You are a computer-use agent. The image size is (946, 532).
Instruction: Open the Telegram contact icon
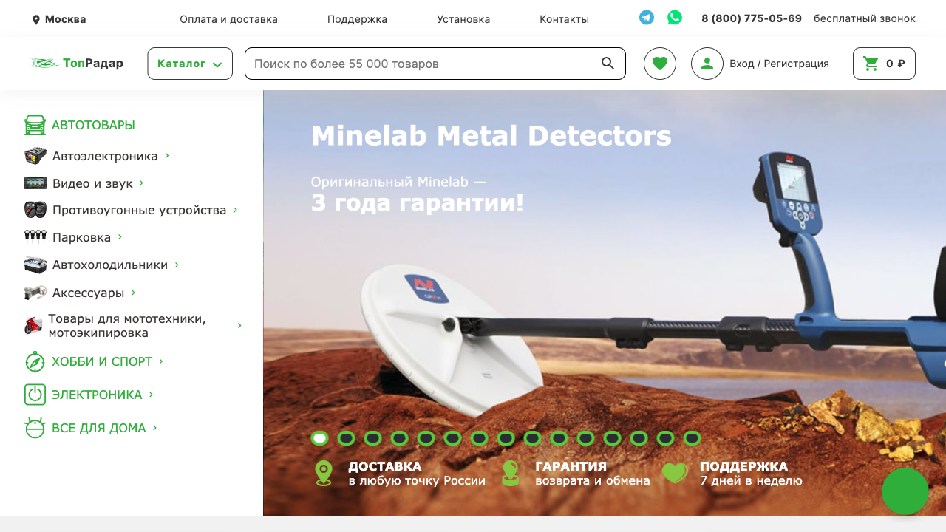pyautogui.click(x=647, y=18)
